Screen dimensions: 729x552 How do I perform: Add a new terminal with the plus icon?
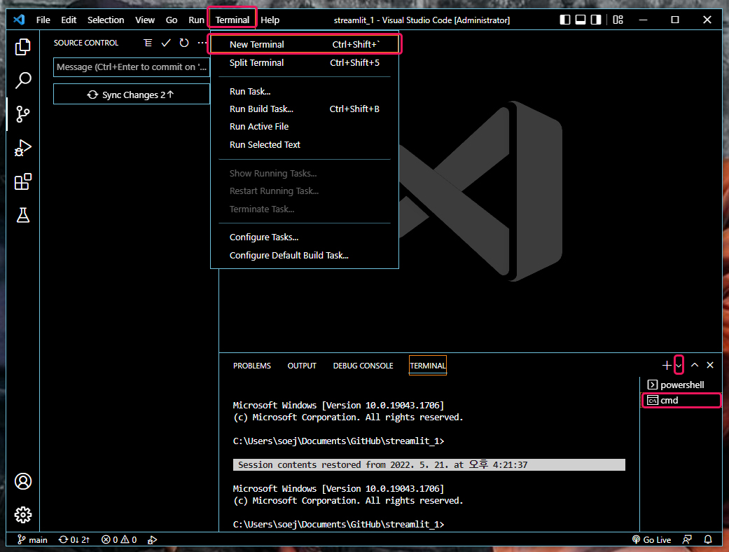(x=667, y=366)
